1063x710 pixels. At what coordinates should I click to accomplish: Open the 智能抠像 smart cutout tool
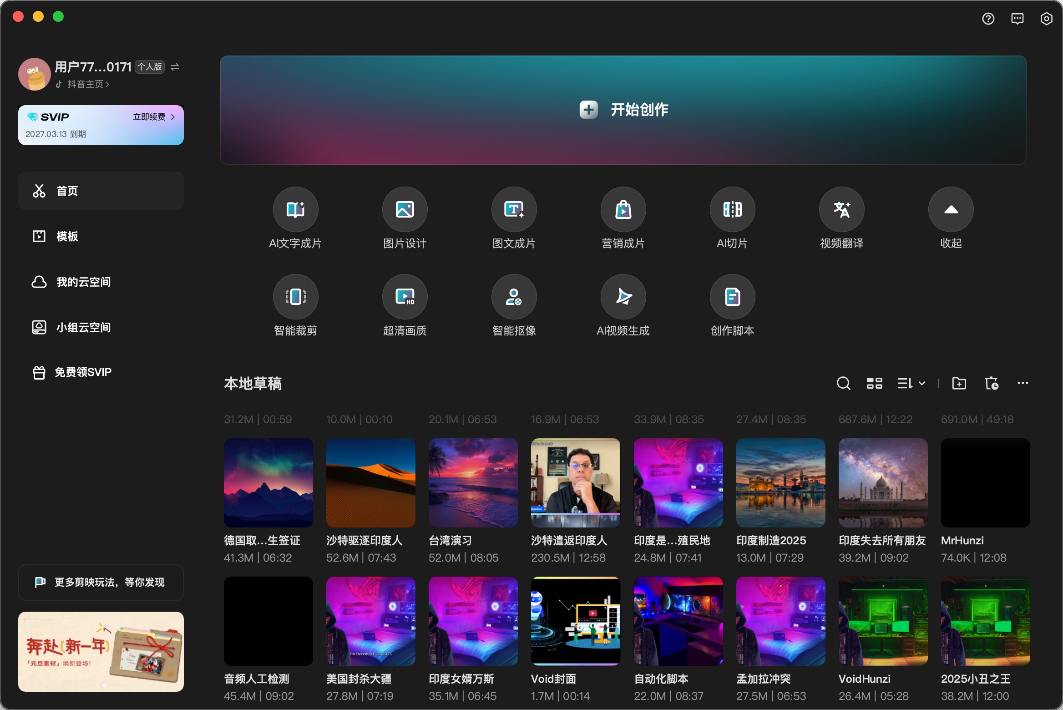(514, 297)
